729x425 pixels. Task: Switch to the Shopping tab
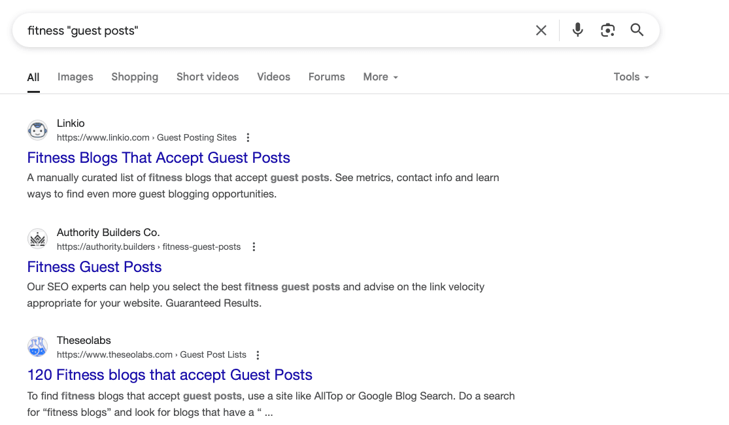pyautogui.click(x=135, y=77)
